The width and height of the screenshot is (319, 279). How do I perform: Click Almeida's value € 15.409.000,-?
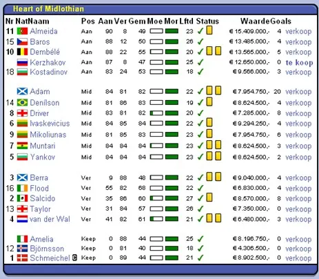coord(249,31)
